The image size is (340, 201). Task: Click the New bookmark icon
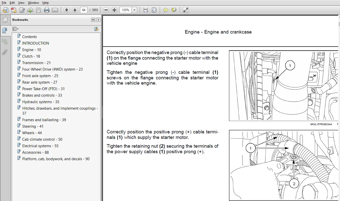coord(96,29)
